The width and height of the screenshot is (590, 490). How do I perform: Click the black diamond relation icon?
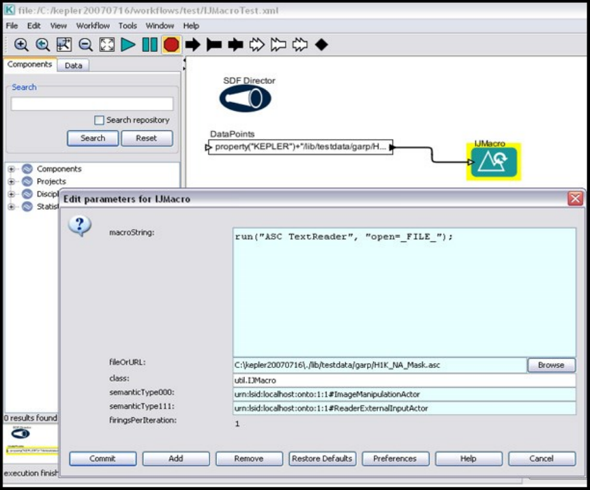coord(321,45)
